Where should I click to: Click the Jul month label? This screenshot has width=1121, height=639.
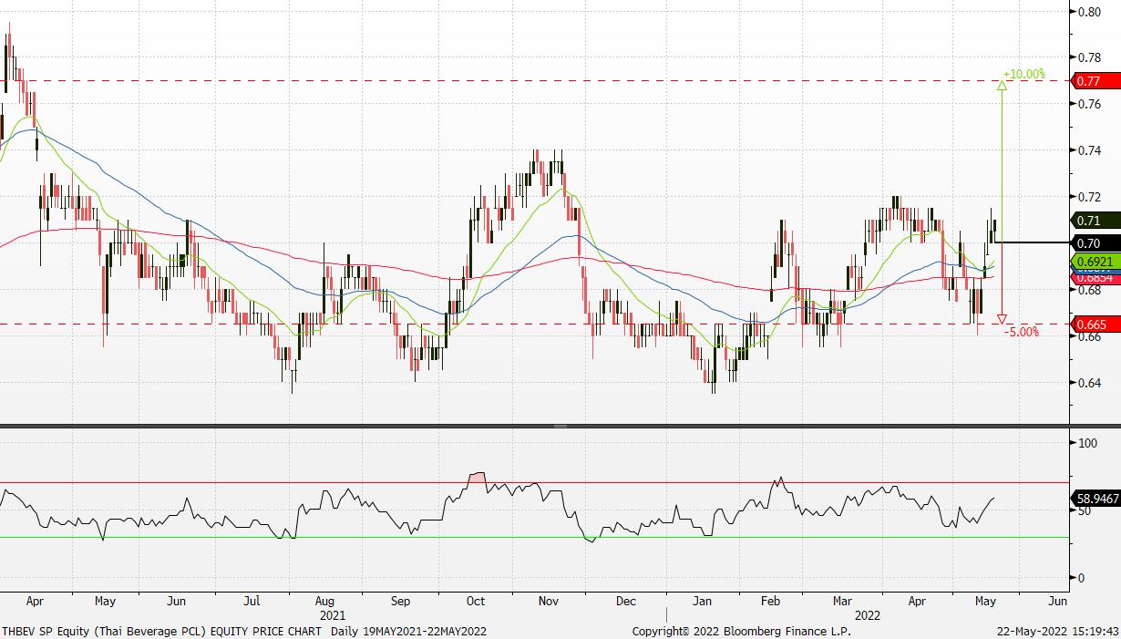[x=252, y=602]
